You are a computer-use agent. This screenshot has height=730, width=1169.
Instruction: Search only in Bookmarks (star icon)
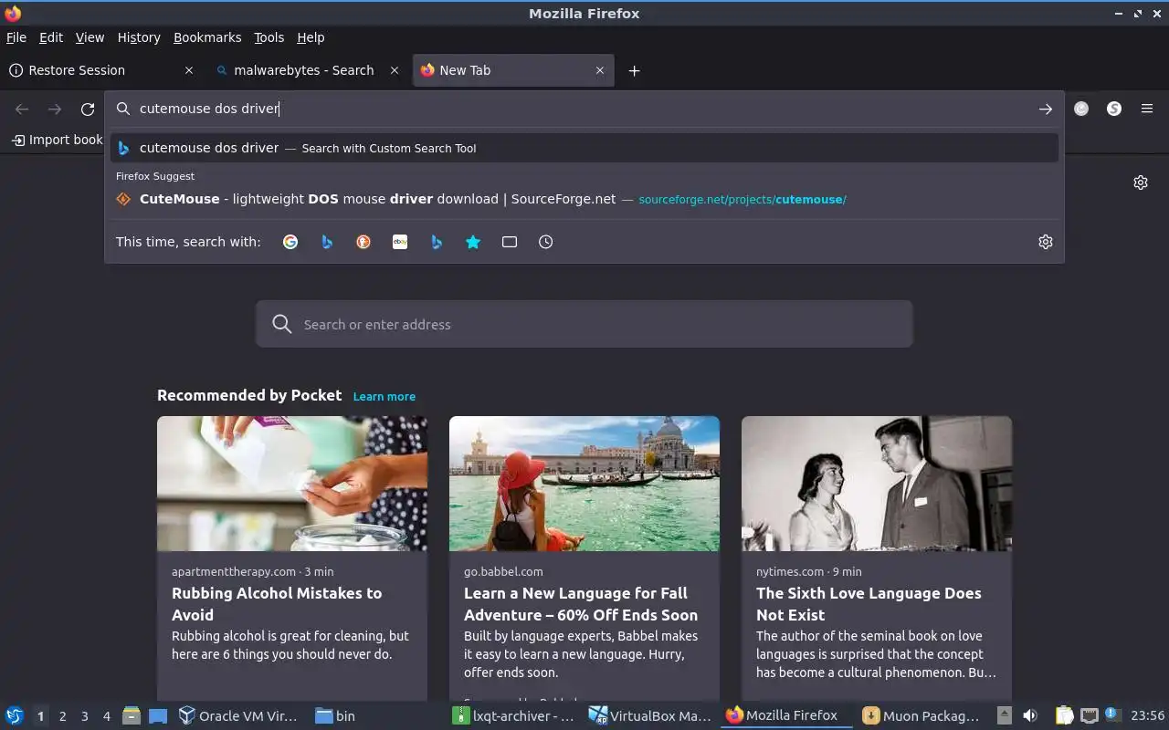473,242
